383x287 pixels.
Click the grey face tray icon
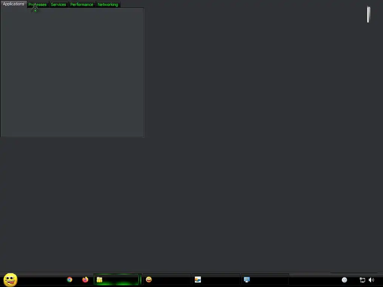click(x=344, y=280)
